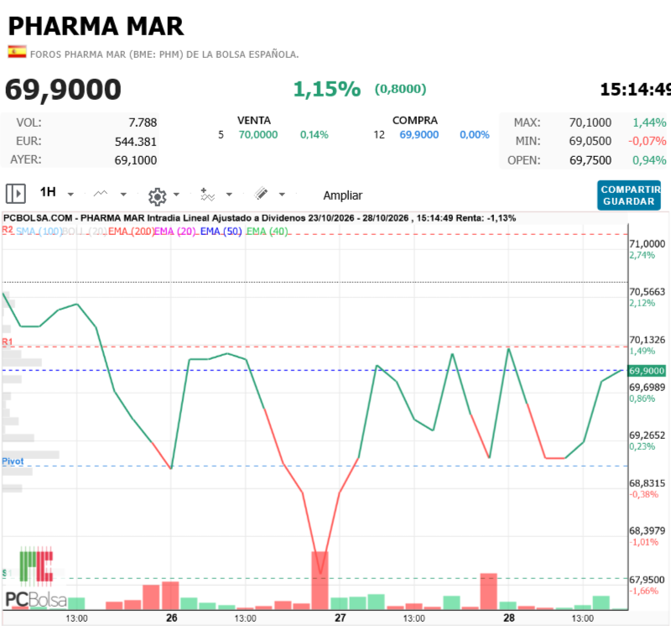Viewport: 671px width, 626px height.
Task: Click the Pivot level label
Action: tap(13, 462)
